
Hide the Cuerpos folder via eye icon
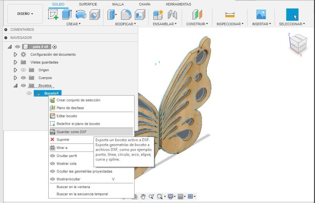[23, 78]
